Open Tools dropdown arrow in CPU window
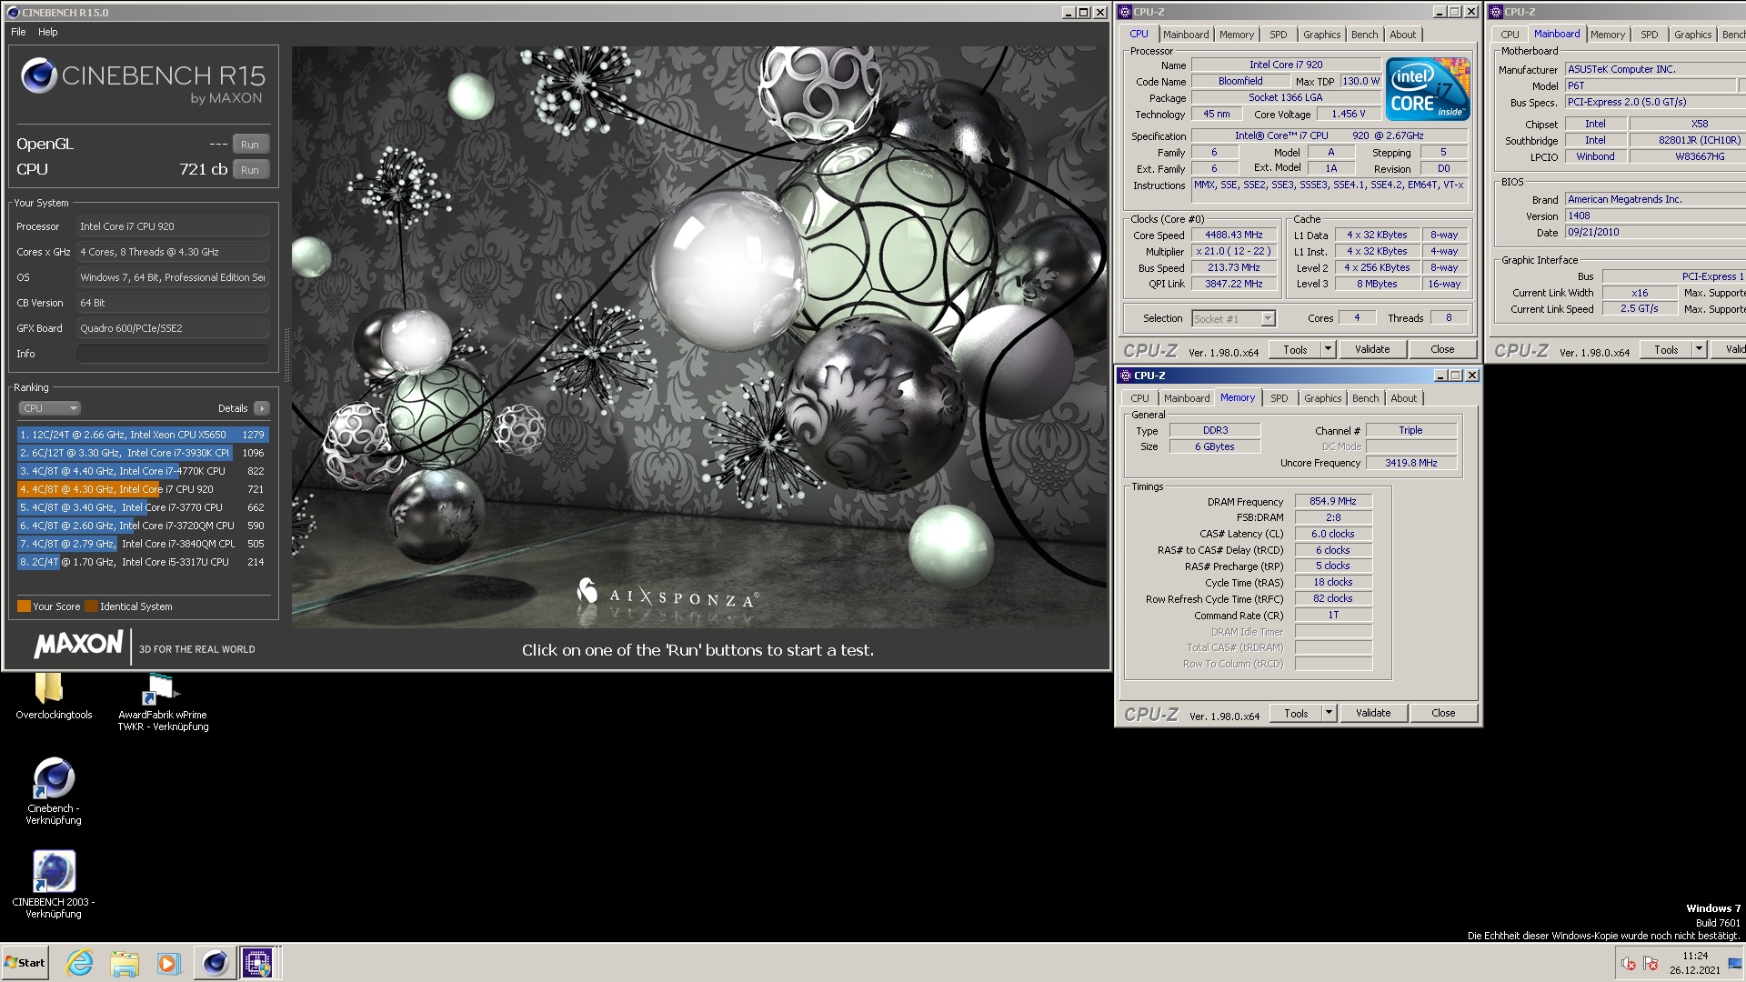 tap(1328, 349)
